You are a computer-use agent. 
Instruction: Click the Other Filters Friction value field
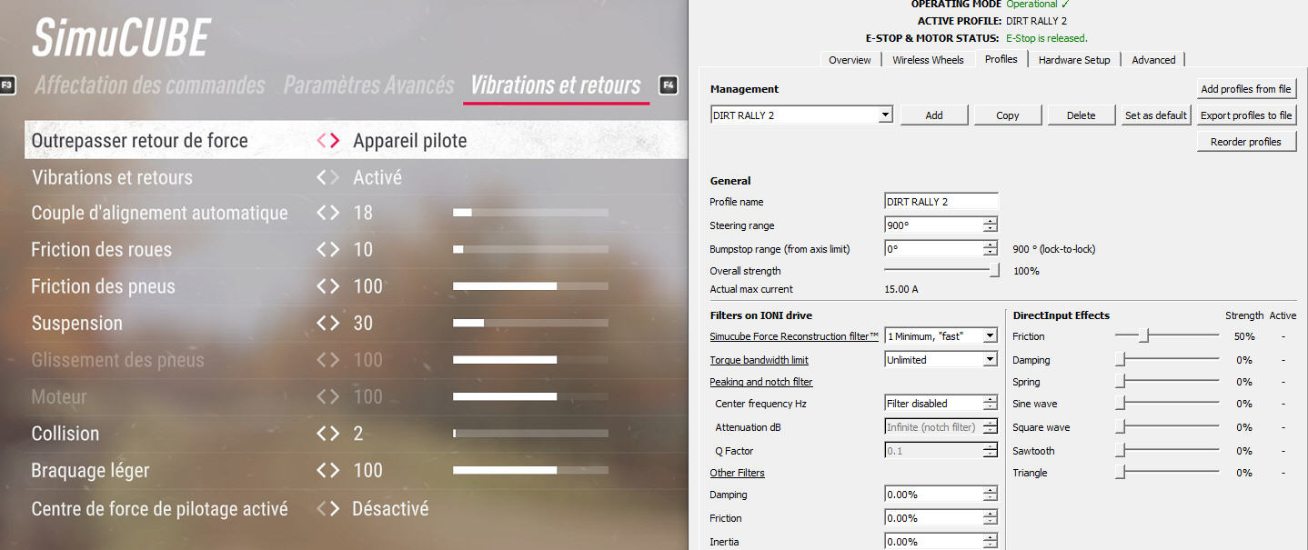[x=933, y=518]
